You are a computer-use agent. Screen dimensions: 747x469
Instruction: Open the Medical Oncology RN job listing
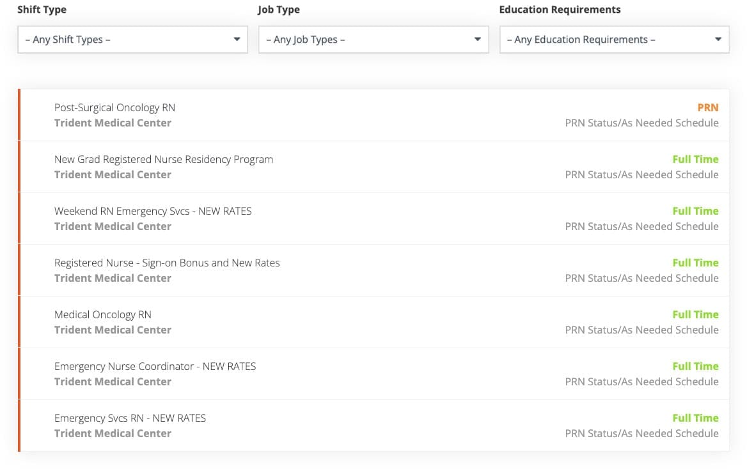(103, 315)
